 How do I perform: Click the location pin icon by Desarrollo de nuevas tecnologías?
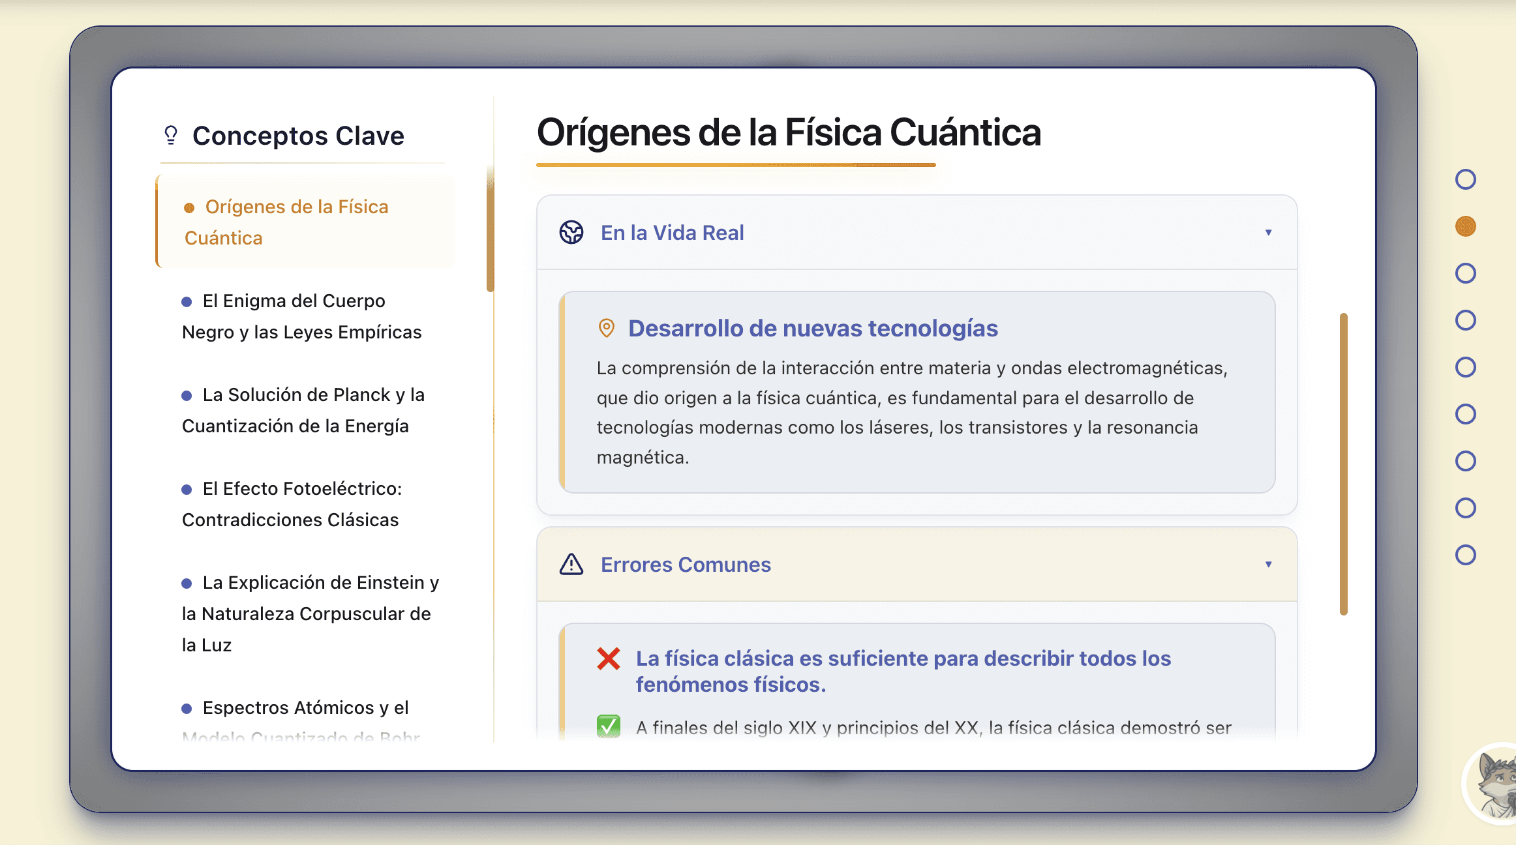[606, 328]
